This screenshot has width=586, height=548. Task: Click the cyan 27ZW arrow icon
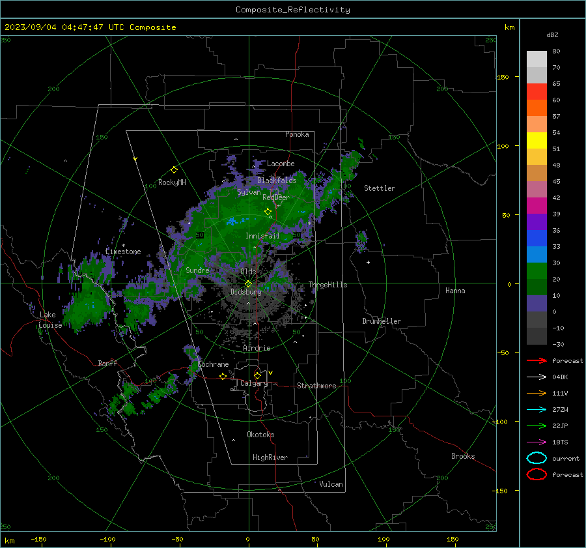tap(537, 410)
